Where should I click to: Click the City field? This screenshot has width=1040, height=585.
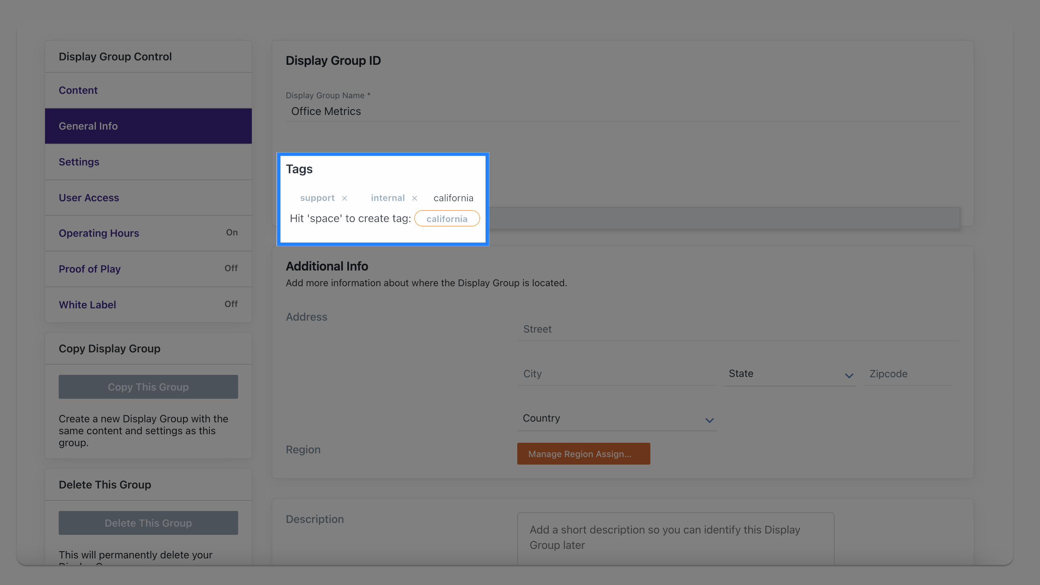[617, 374]
